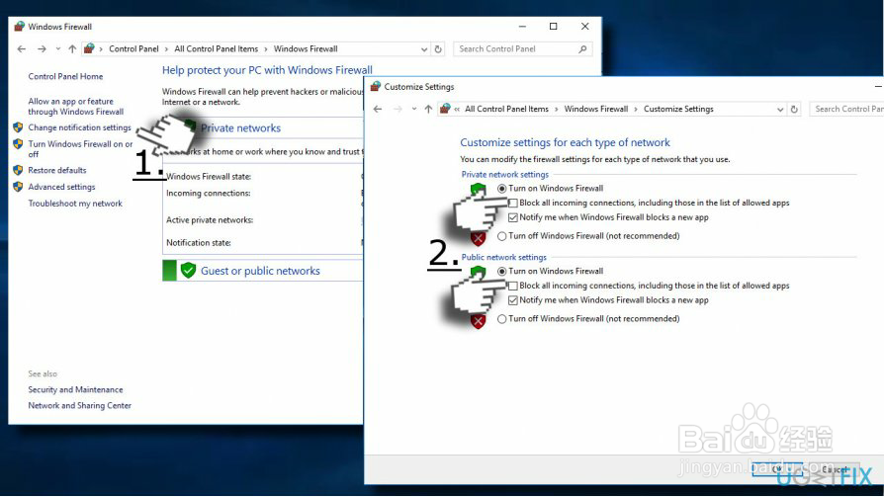Click Control Panel breadcrumb in Windows Firewall window
The width and height of the screenshot is (884, 497).
tap(133, 49)
